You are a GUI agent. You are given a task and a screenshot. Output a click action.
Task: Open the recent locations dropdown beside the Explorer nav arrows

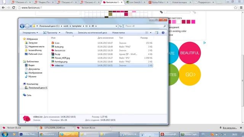tap(30, 26)
